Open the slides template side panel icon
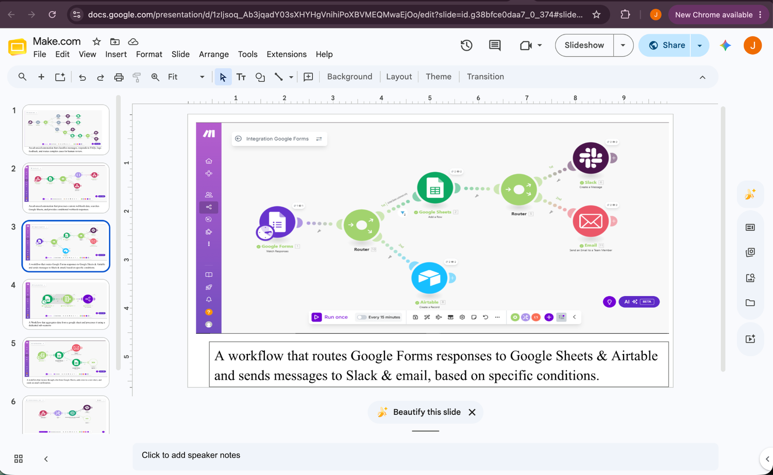773x475 pixels. (x=750, y=227)
